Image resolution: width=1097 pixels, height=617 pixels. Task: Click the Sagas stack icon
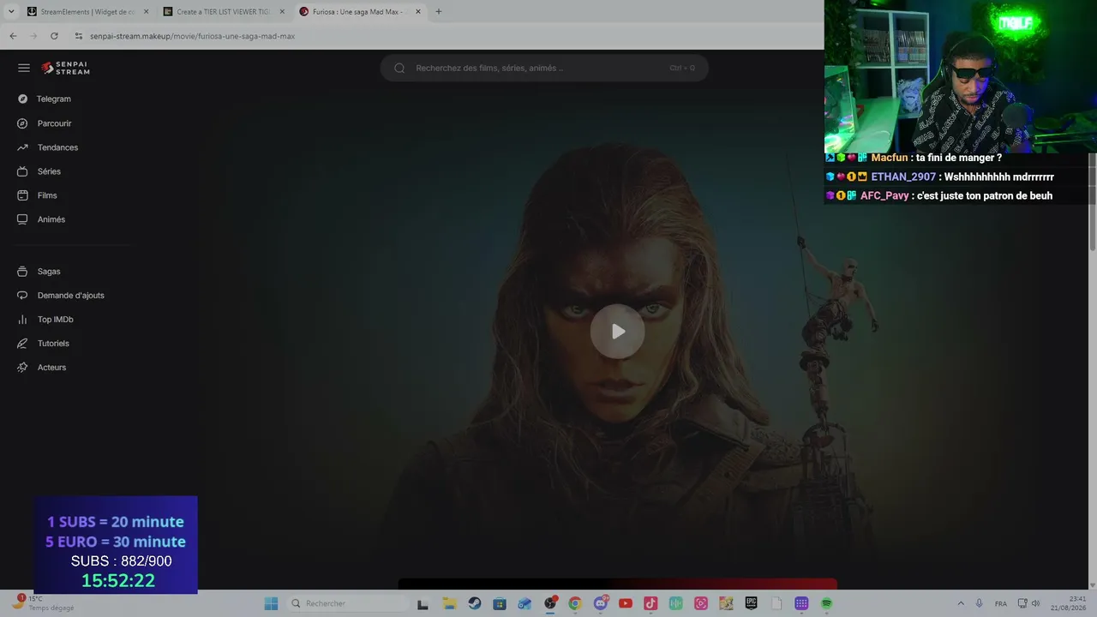tap(22, 272)
